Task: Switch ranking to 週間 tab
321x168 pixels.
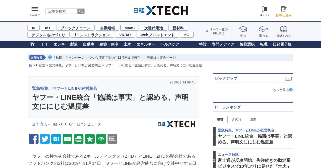Action: 253,119
